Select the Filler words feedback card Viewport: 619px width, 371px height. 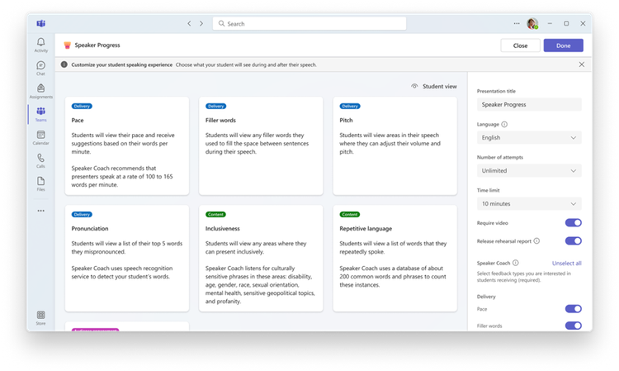pyautogui.click(x=261, y=145)
